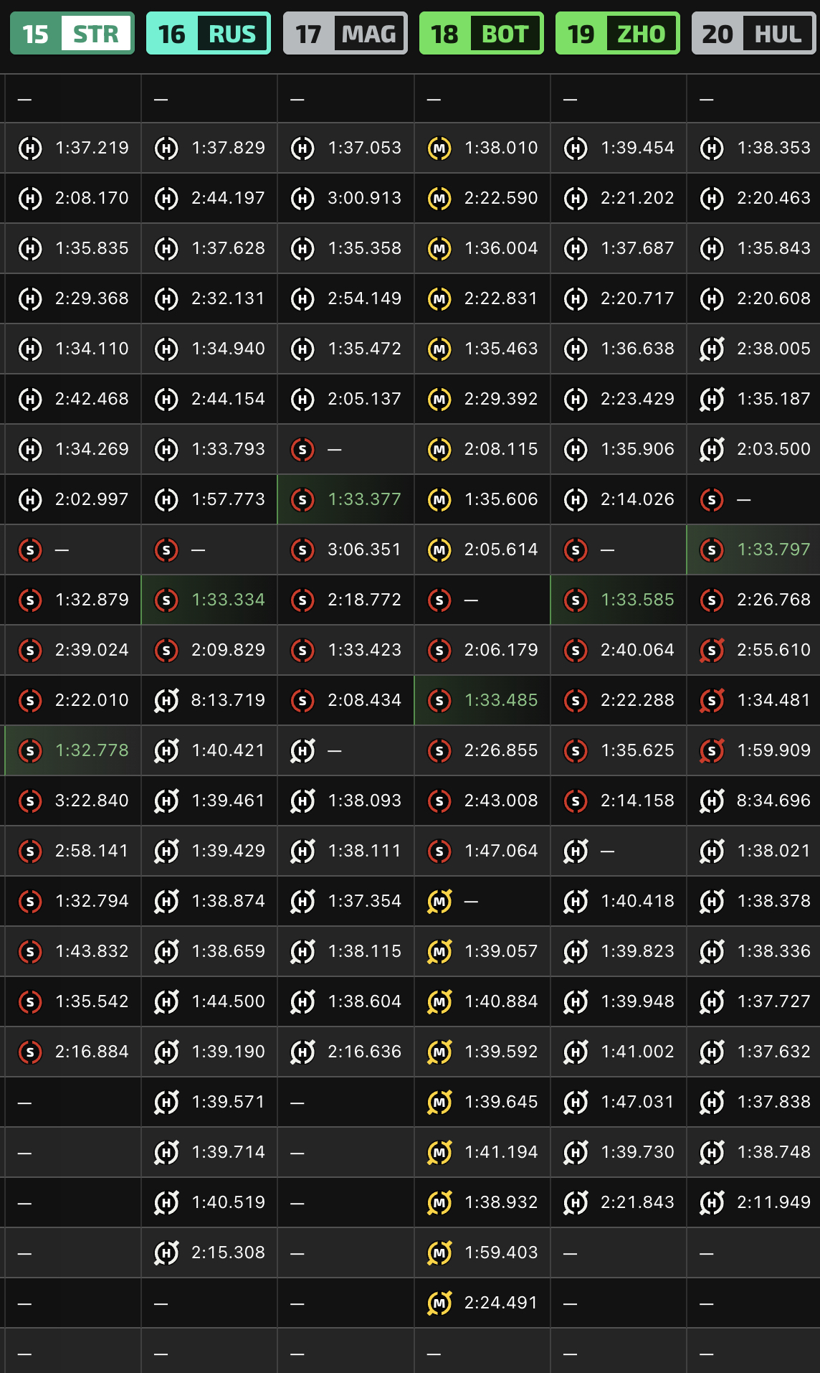This screenshot has height=1373, width=820.
Task: Click soft tyre icon beside 1:33.334
Action: point(166,600)
